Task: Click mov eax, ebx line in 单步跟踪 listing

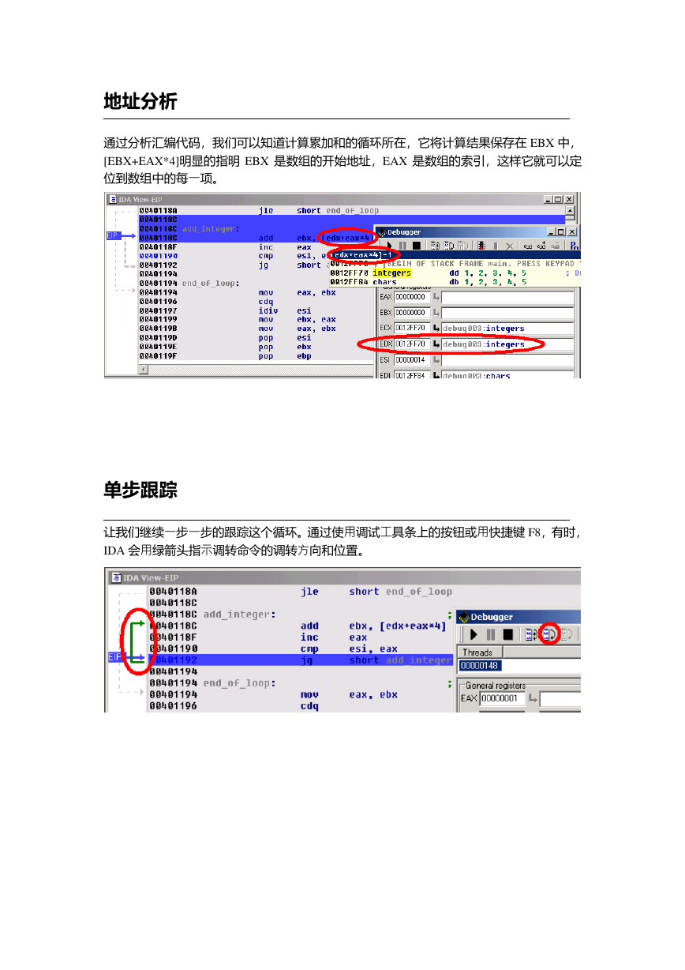Action: [x=273, y=695]
